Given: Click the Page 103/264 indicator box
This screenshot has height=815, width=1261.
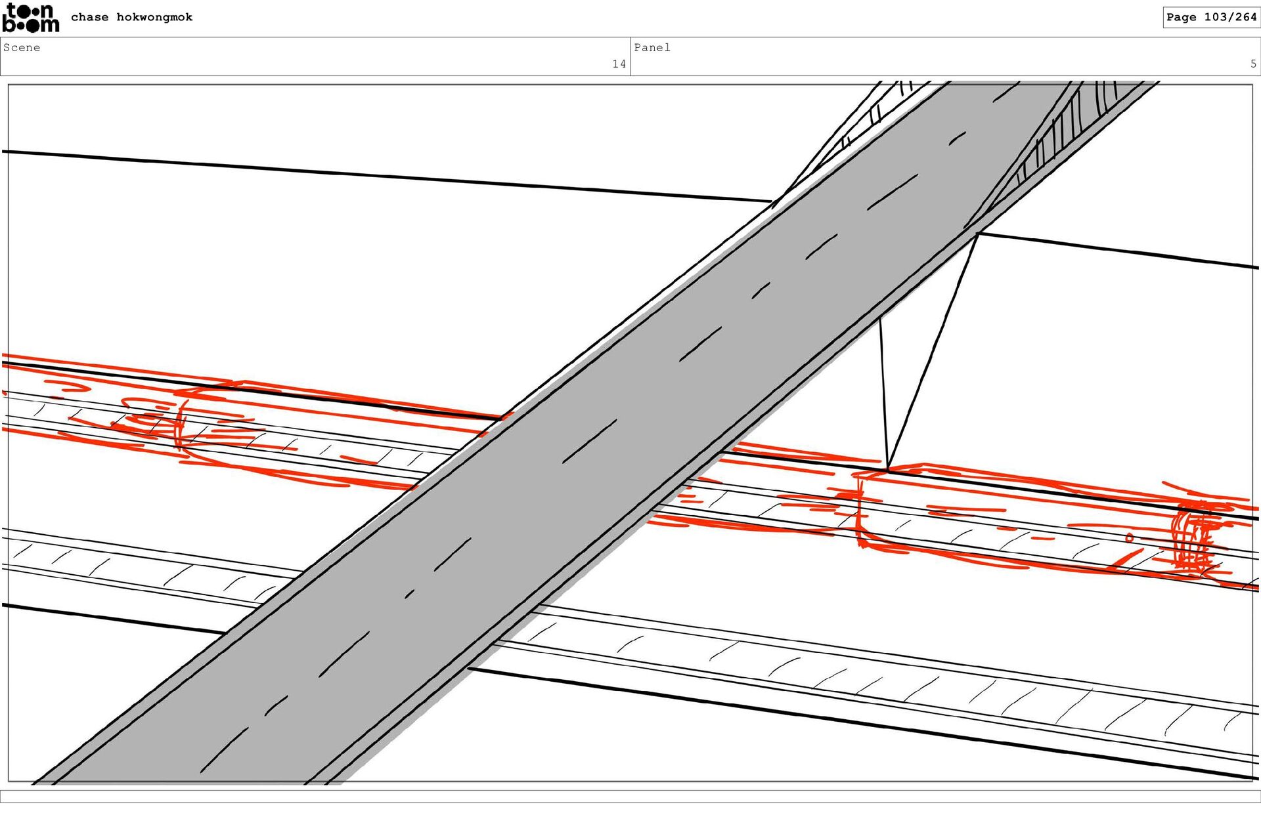Looking at the screenshot, I should [x=1210, y=17].
